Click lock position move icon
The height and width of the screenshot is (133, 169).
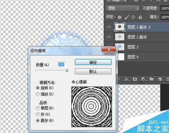pos(133,17)
